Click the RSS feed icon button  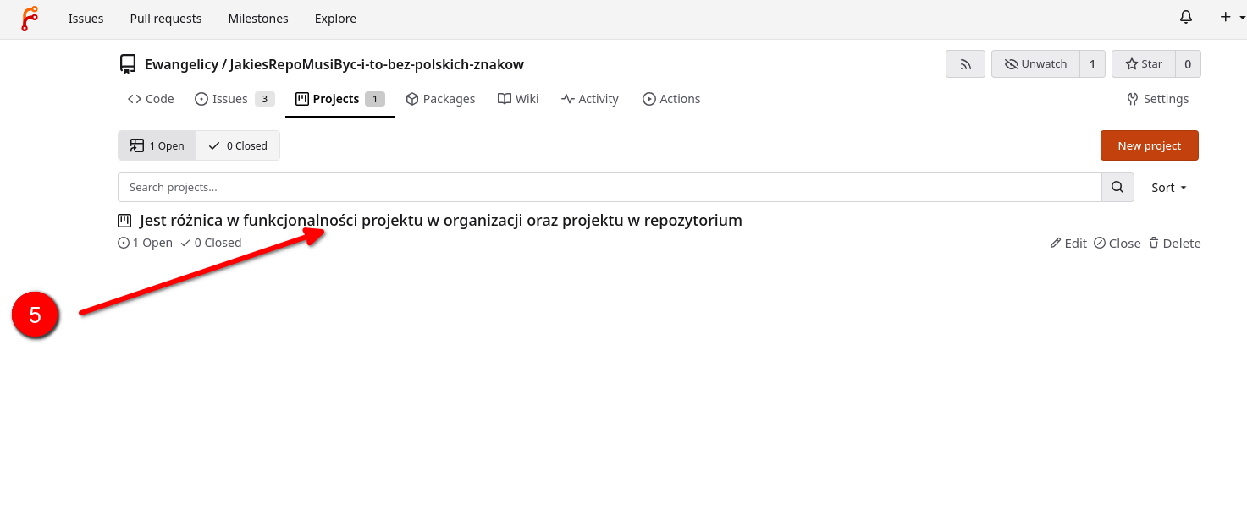click(x=965, y=64)
